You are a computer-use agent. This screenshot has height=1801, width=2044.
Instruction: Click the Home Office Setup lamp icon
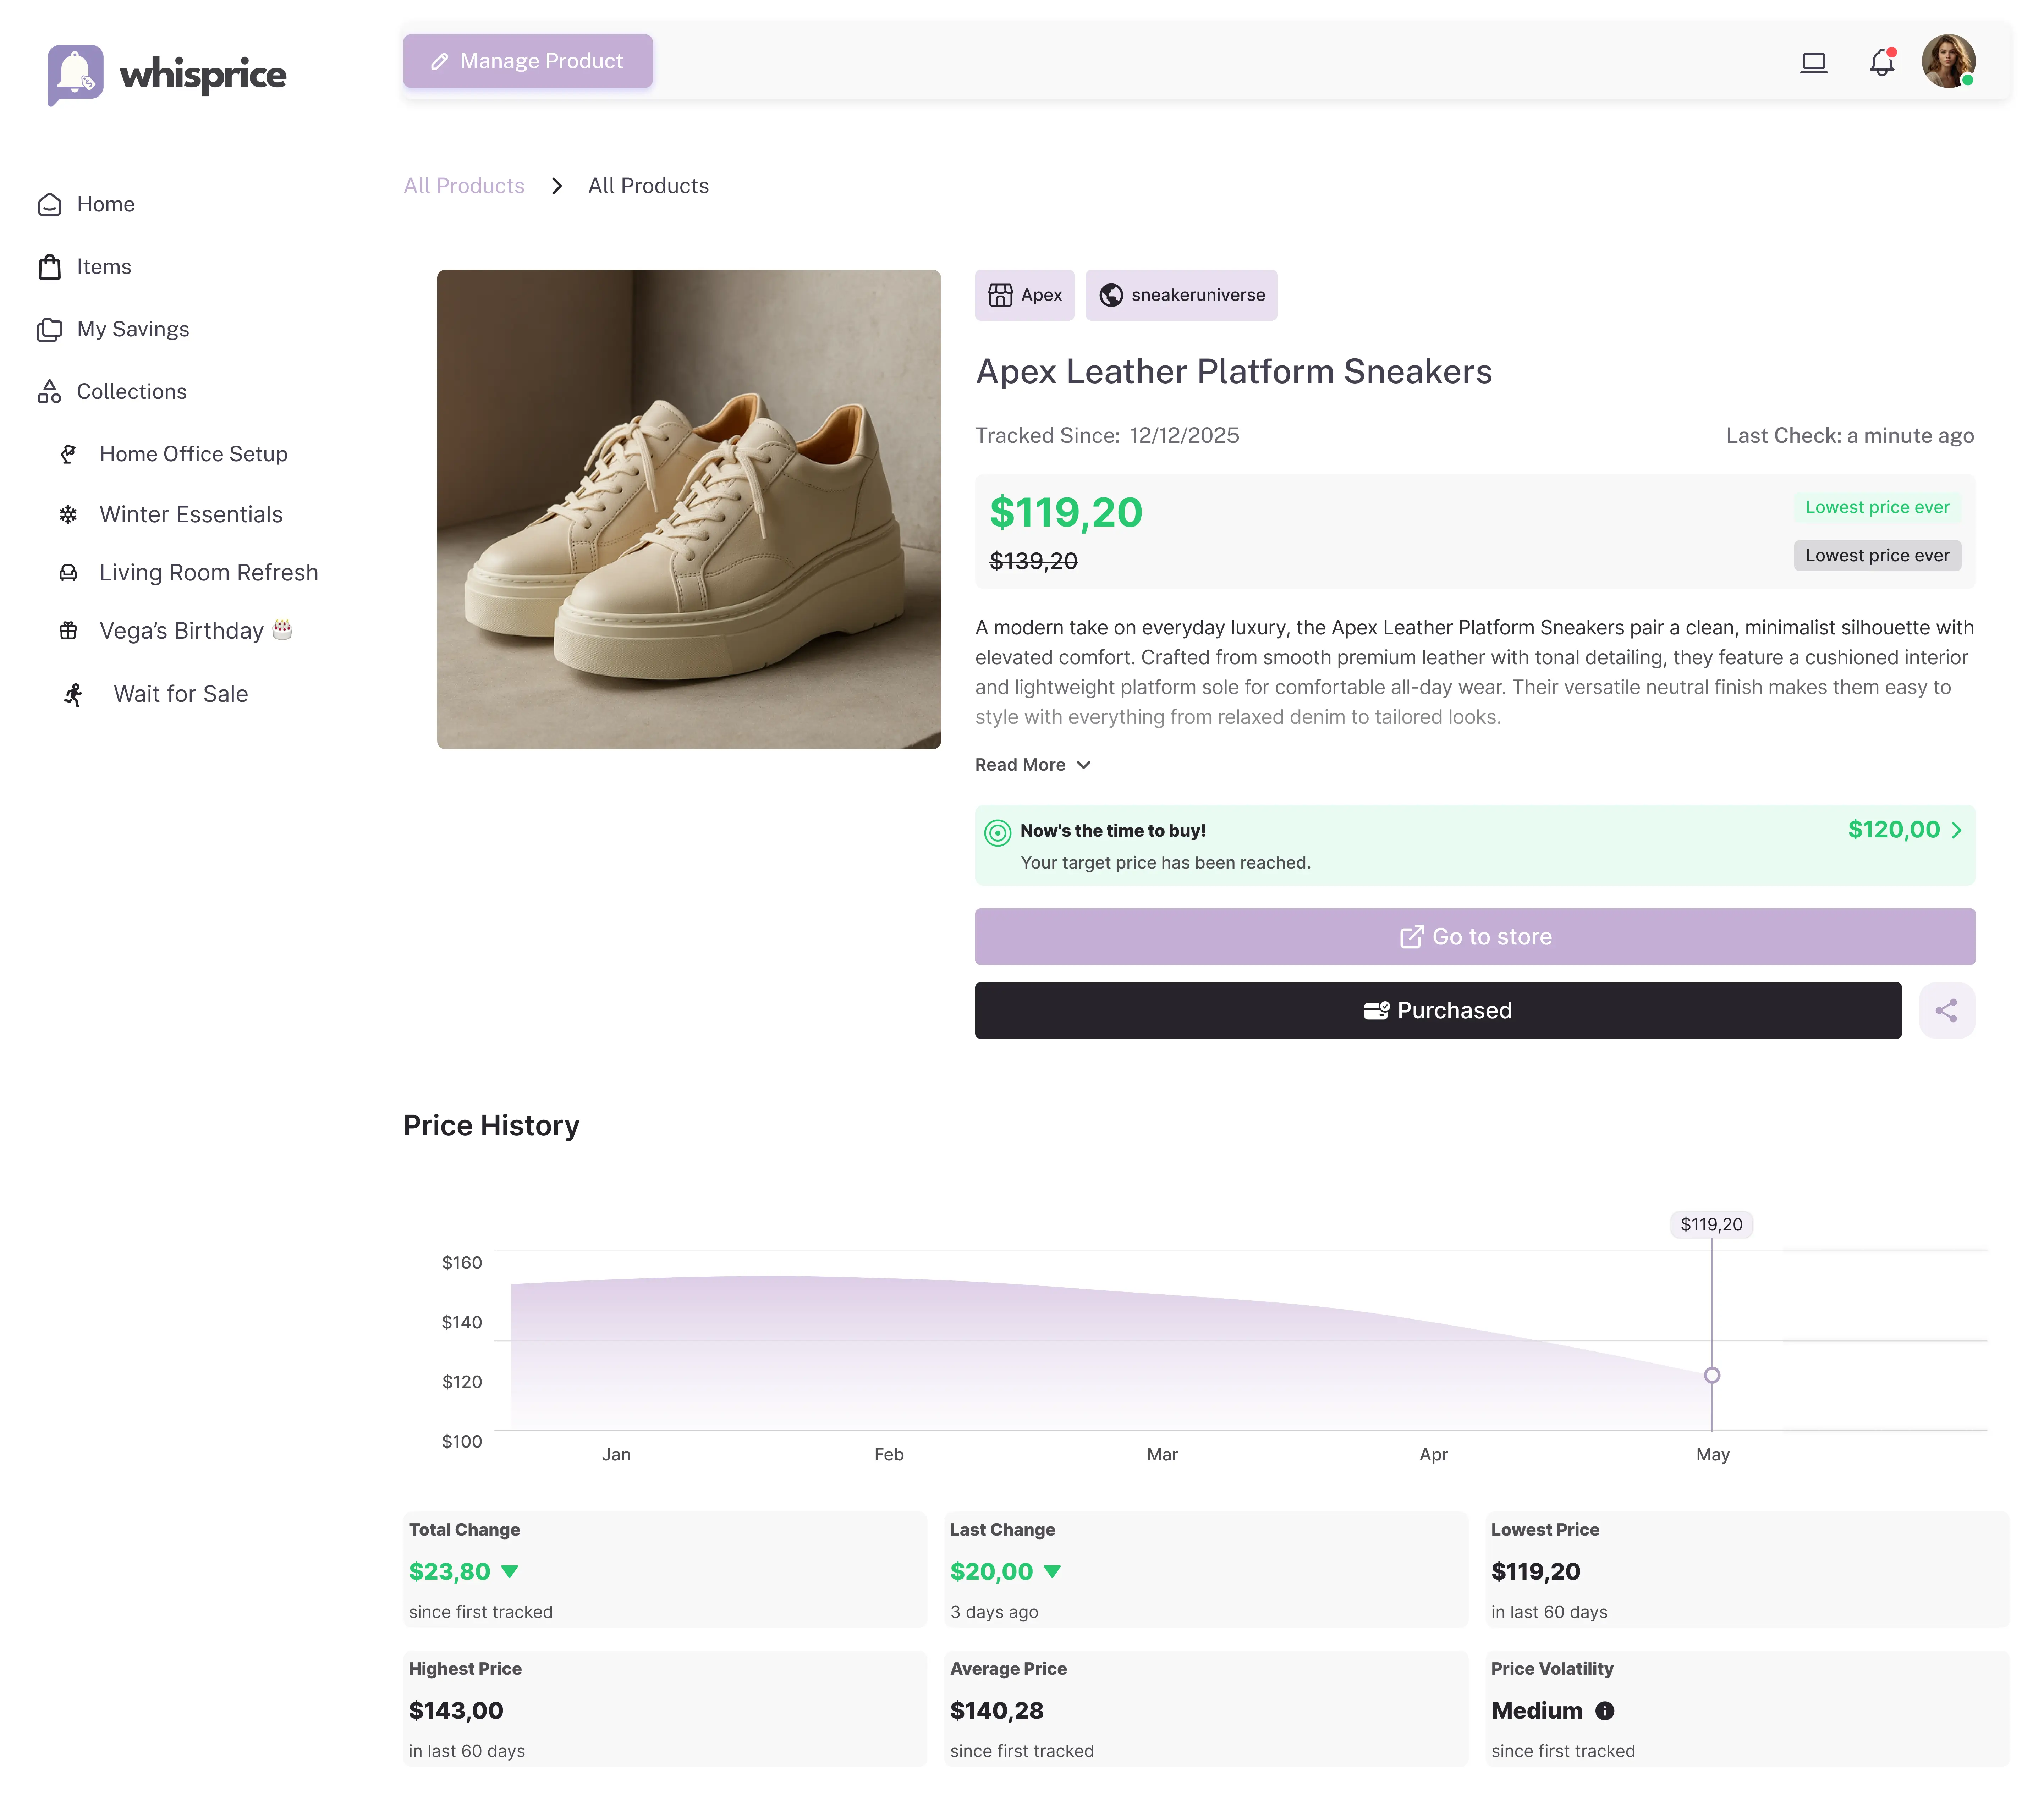coord(68,454)
